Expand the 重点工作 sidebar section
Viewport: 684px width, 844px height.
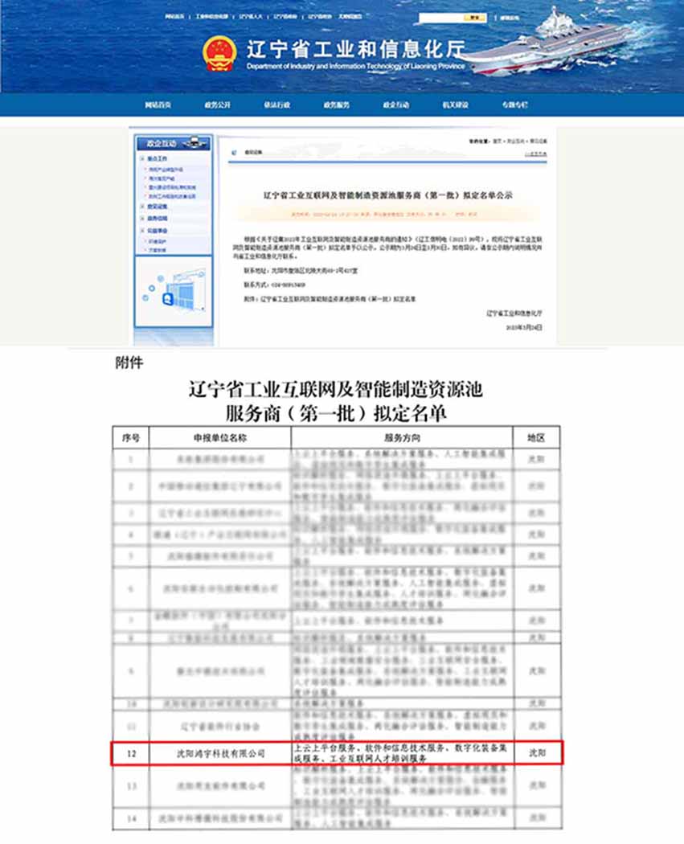click(x=157, y=159)
